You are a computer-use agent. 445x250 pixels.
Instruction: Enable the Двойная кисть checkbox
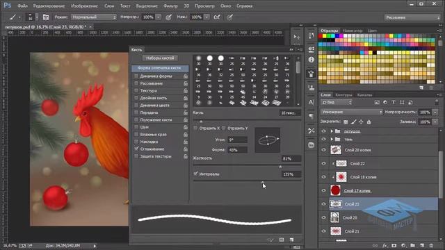tap(136, 98)
